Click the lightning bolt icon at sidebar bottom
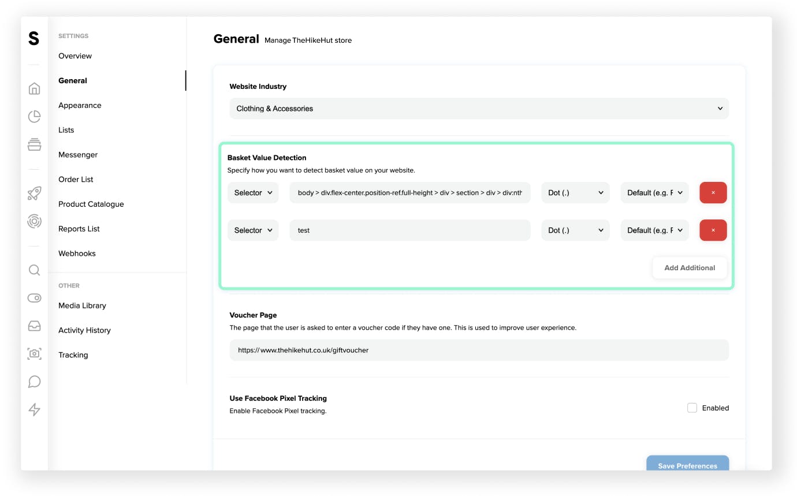Screen dimensions: 797x496 click(x=34, y=409)
